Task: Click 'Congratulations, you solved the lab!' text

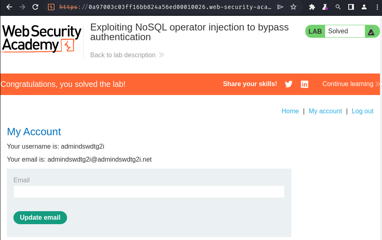Action: pyautogui.click(x=63, y=84)
